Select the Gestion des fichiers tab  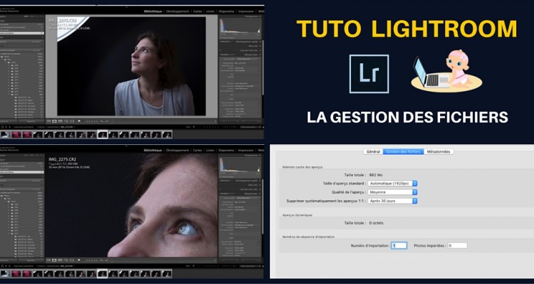click(404, 152)
